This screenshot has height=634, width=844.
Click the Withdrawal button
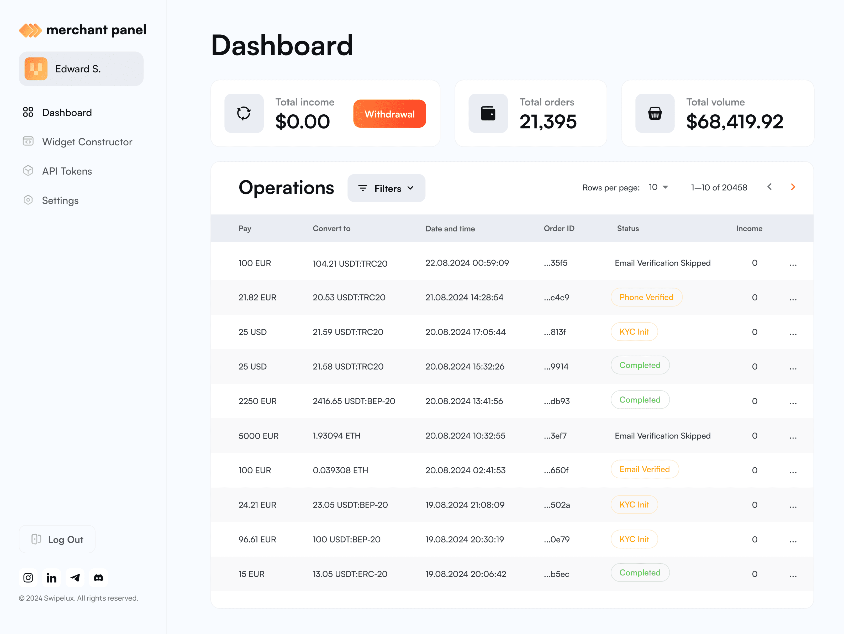point(389,114)
